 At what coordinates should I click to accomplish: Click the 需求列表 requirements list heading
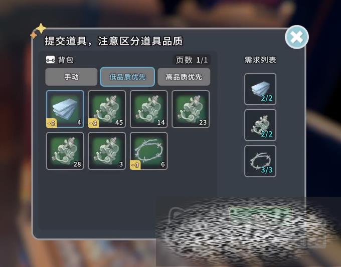coord(260,60)
